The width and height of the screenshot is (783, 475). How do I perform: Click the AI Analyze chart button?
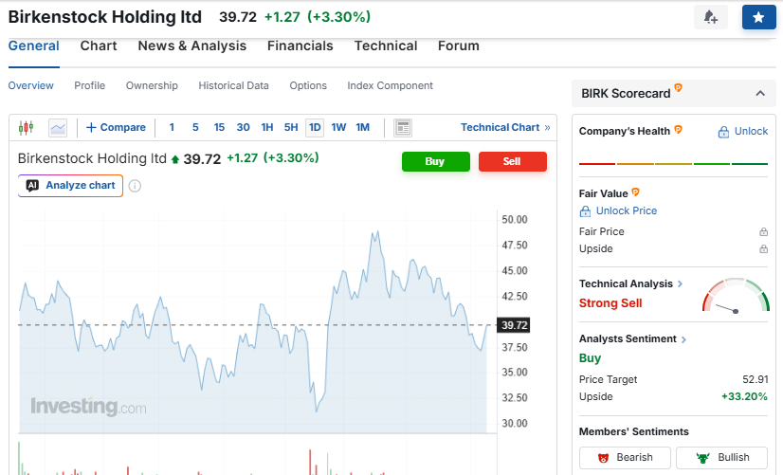(70, 185)
